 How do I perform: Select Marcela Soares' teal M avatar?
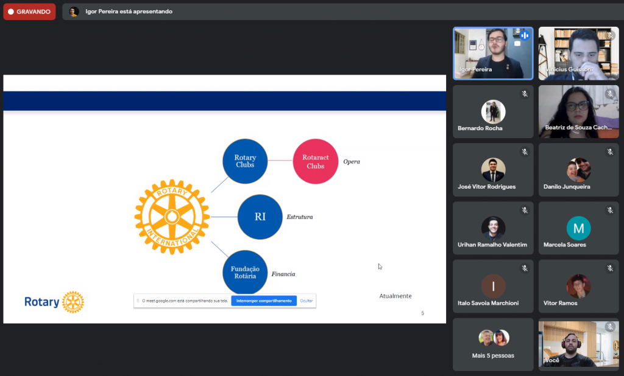coord(578,228)
